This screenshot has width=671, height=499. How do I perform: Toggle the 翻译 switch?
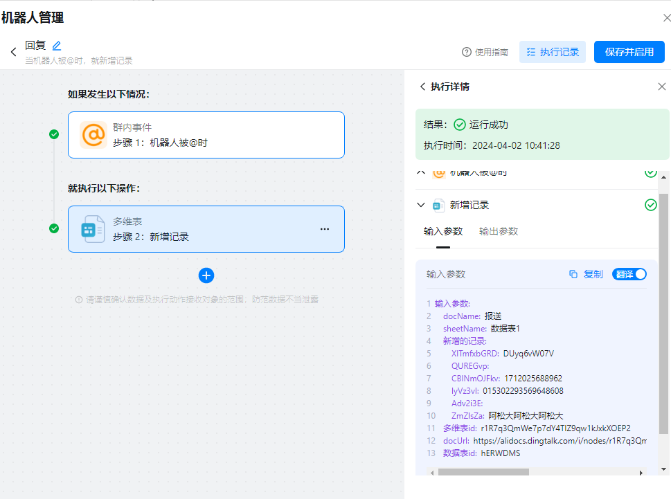[x=629, y=274]
